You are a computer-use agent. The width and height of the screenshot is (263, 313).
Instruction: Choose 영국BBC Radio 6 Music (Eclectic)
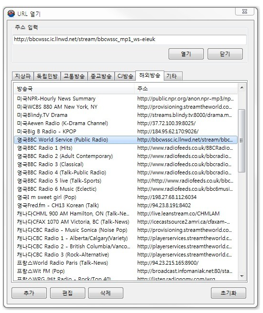tap(126, 189)
